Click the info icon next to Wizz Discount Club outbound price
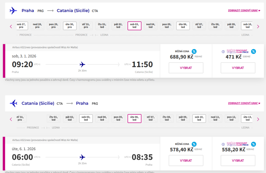Image resolution: width=266 pixels, height=173 pixels. (223, 52)
